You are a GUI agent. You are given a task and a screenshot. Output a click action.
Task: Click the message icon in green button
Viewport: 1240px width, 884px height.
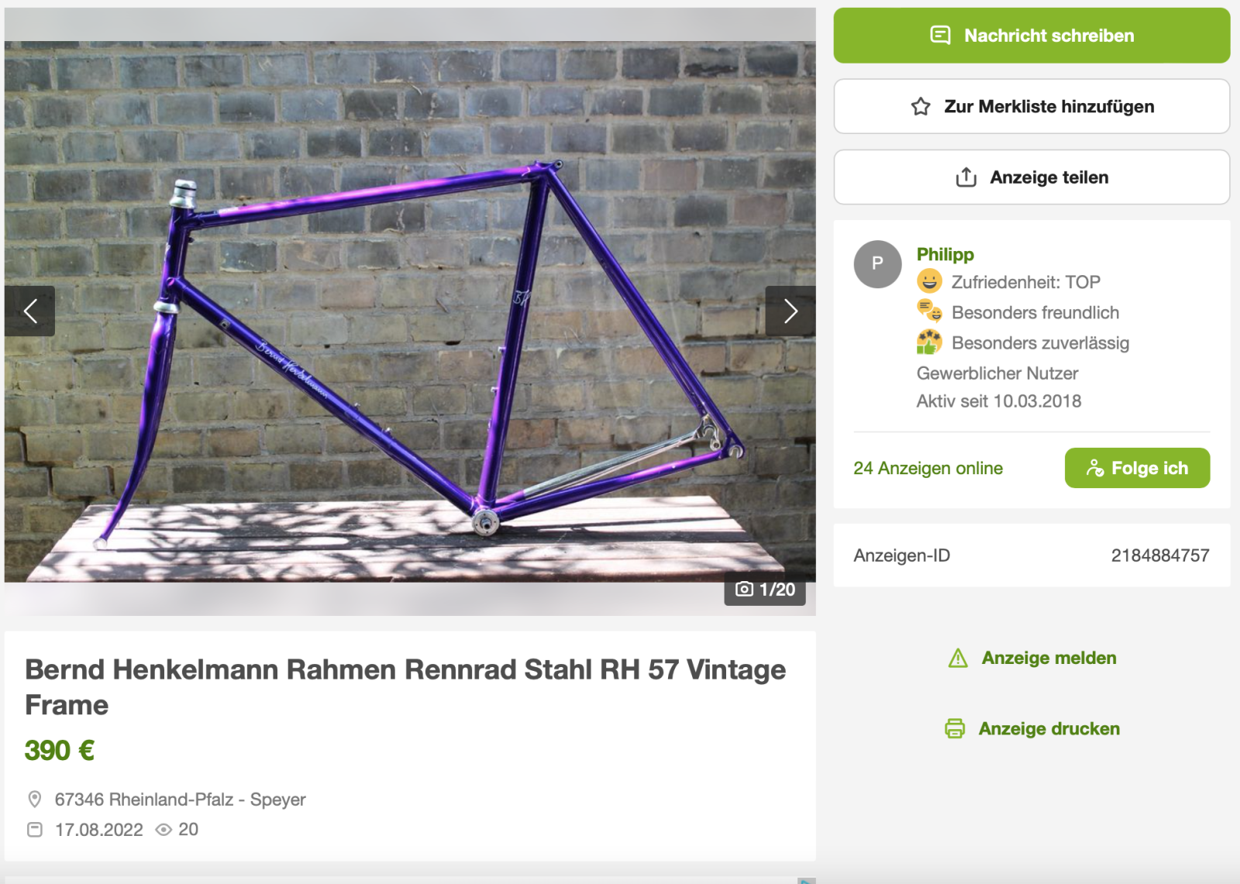(940, 36)
